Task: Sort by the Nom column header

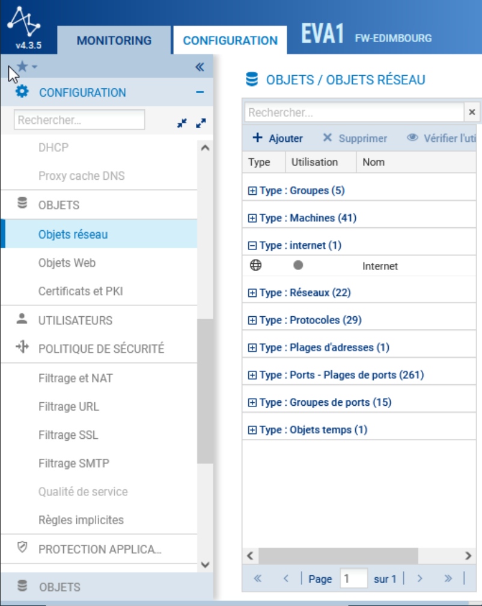Action: coord(373,162)
